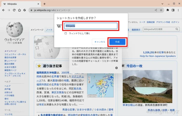Open コミュニティ・ポータル sidebar link
The width and height of the screenshot is (182, 116).
tap(15, 54)
